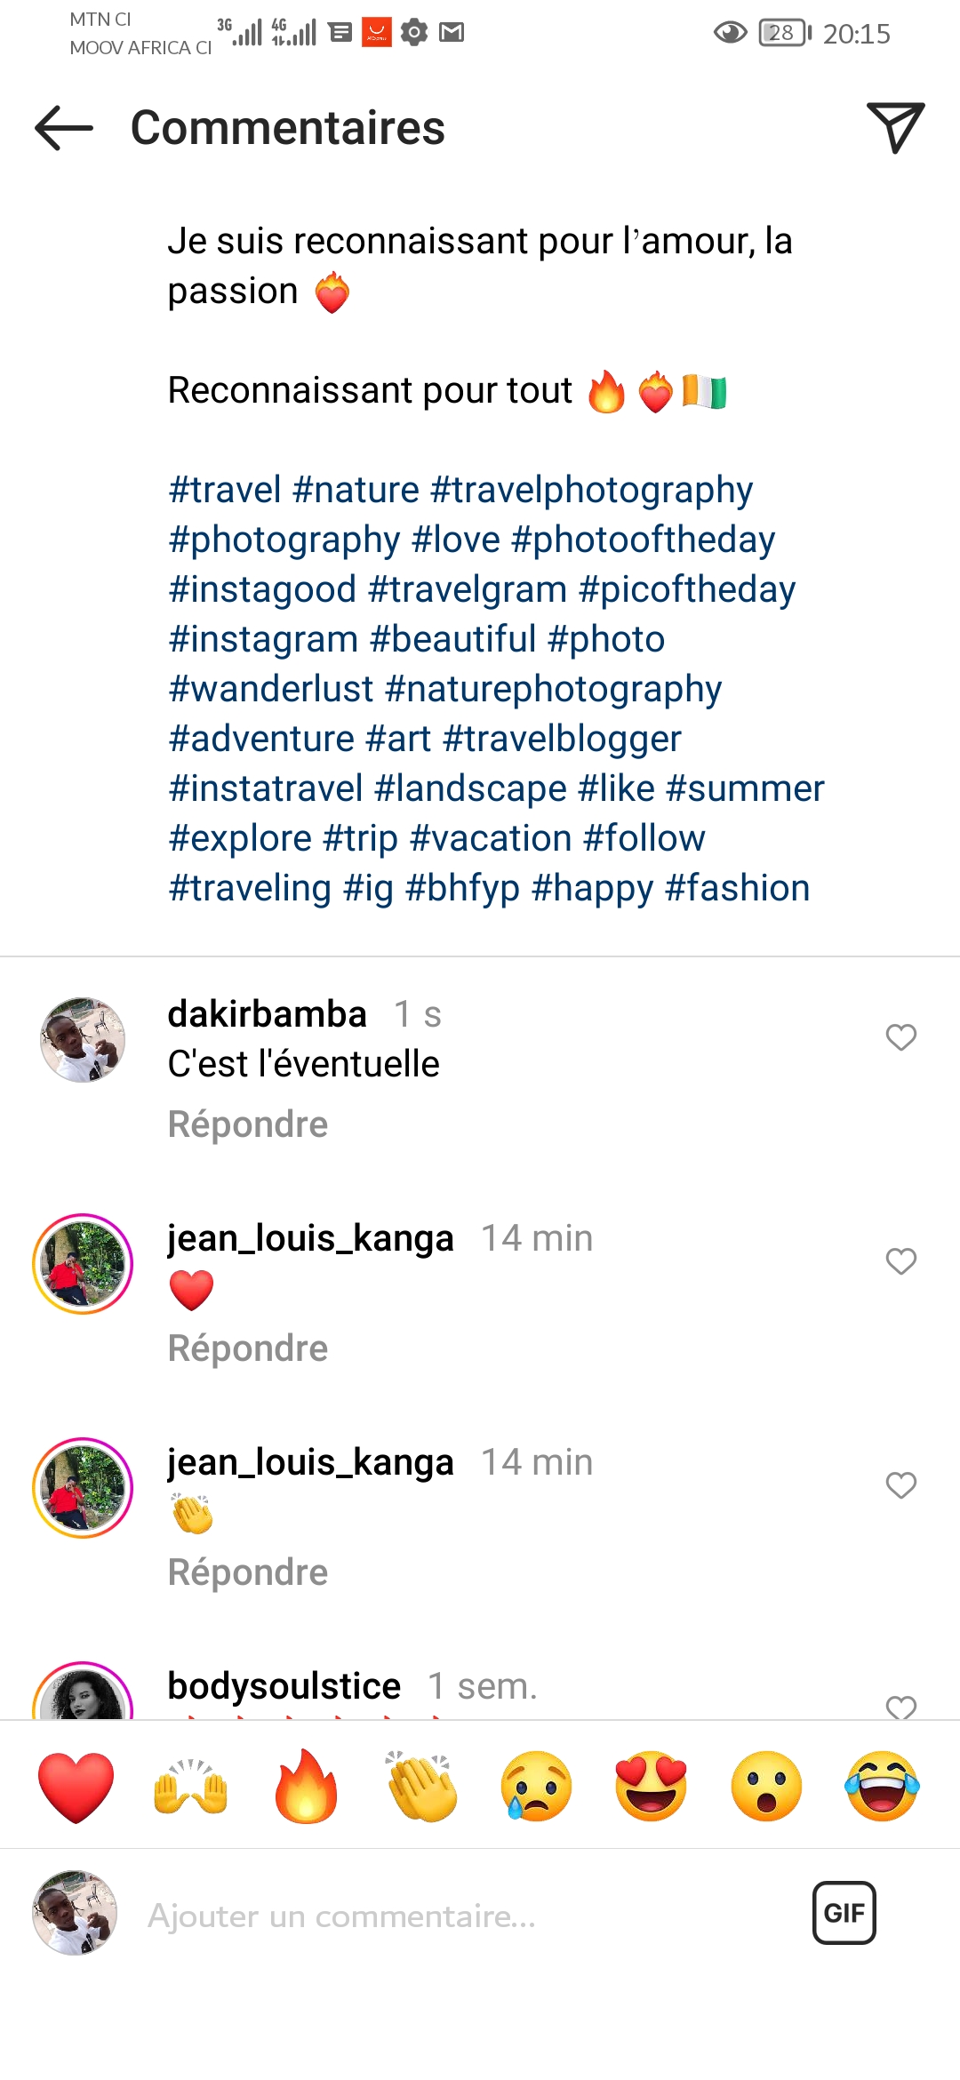
Task: Tap the back arrow icon
Action: coord(64,128)
